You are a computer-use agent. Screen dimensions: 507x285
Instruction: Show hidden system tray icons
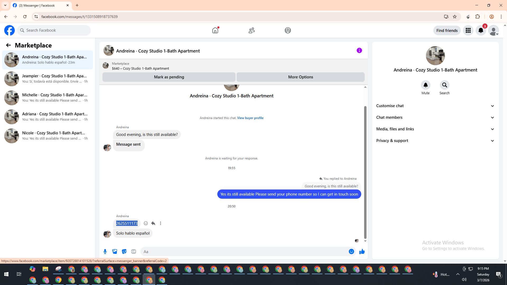458,274
